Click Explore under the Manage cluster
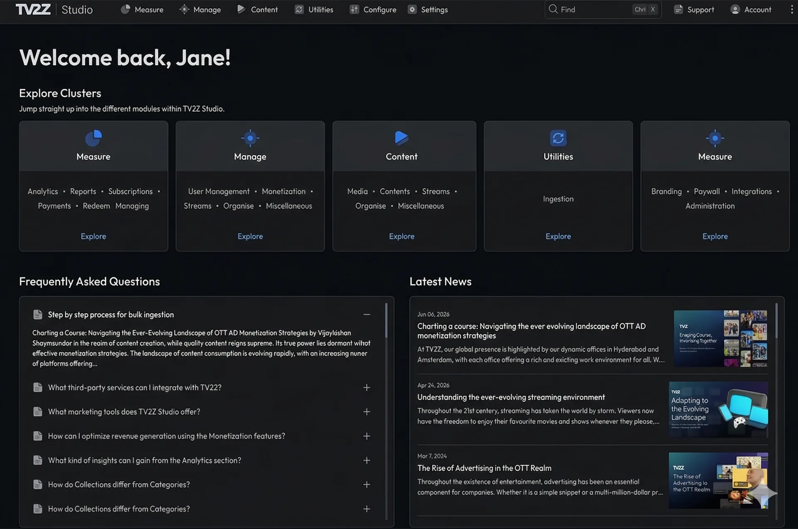 250,236
